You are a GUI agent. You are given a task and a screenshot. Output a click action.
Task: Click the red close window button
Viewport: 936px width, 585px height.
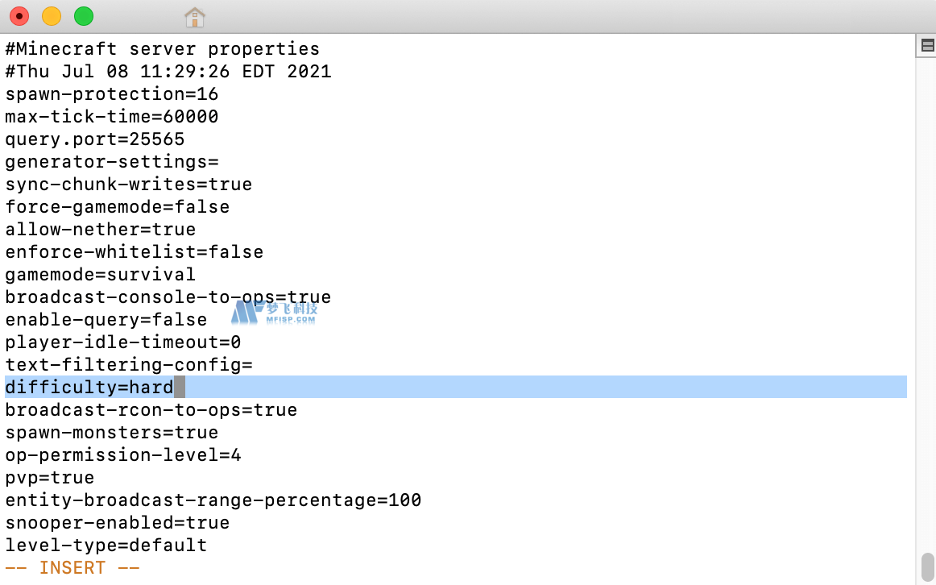pos(19,16)
